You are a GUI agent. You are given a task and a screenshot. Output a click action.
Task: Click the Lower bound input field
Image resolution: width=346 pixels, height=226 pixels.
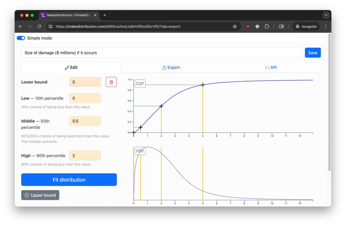85,82
